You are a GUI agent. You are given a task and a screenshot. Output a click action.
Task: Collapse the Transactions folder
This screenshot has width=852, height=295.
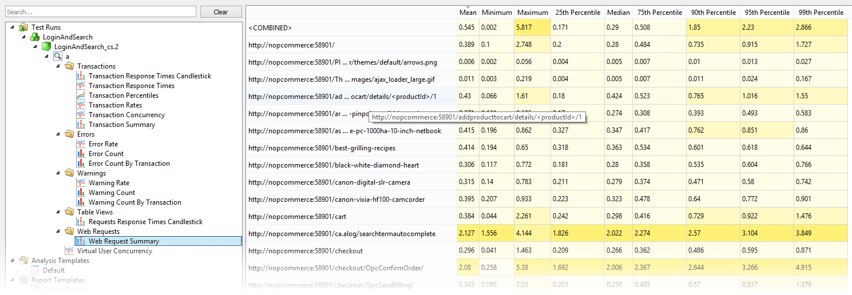click(x=59, y=66)
